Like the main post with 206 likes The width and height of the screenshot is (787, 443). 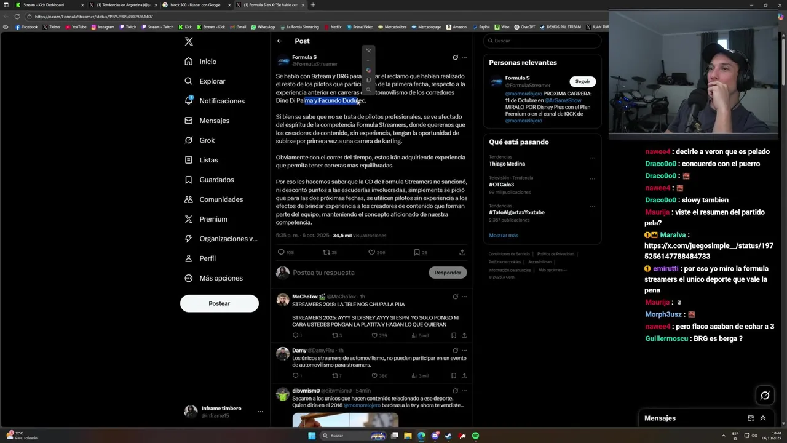click(376, 252)
